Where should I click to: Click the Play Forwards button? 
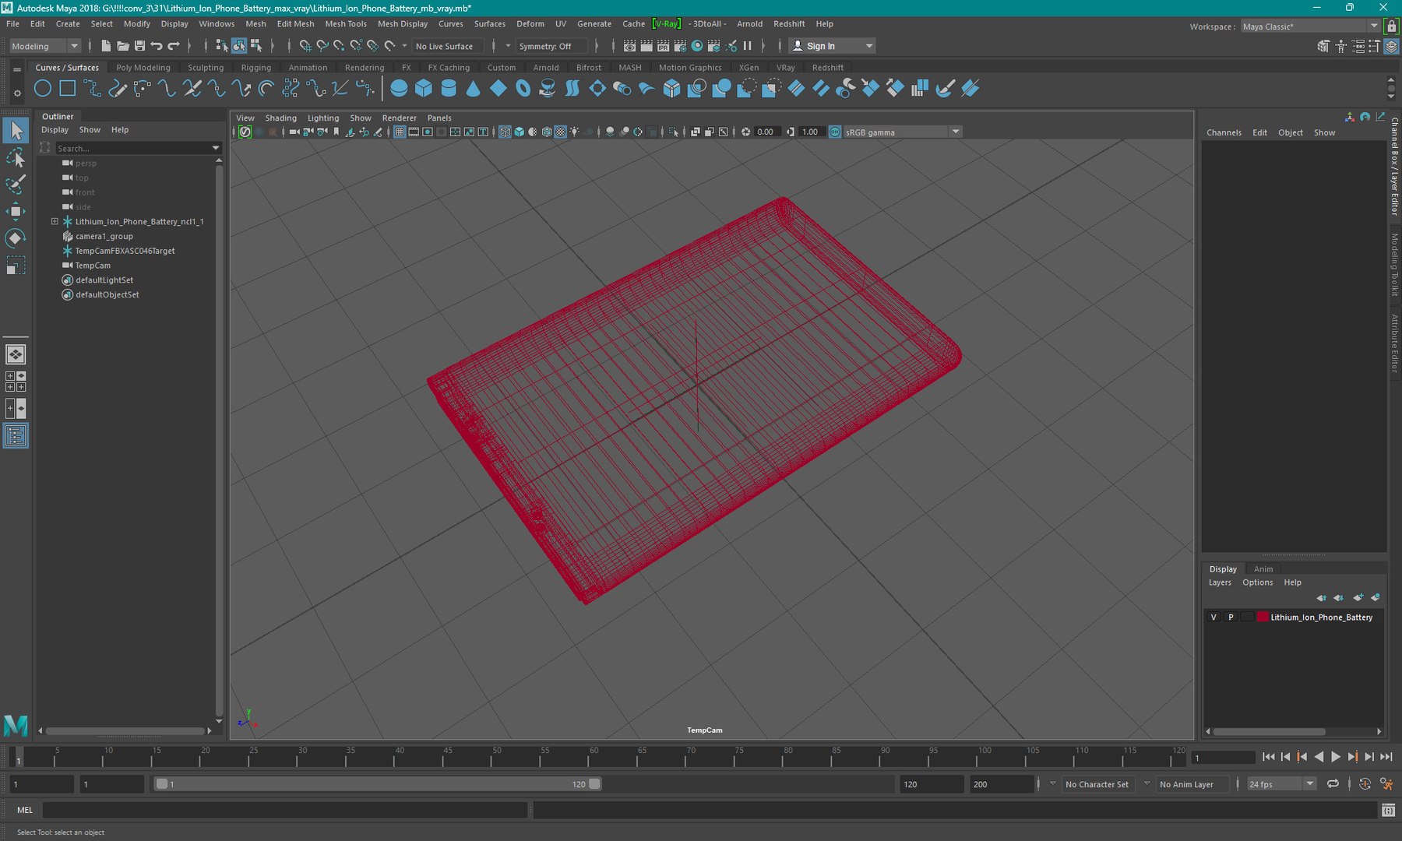point(1336,757)
